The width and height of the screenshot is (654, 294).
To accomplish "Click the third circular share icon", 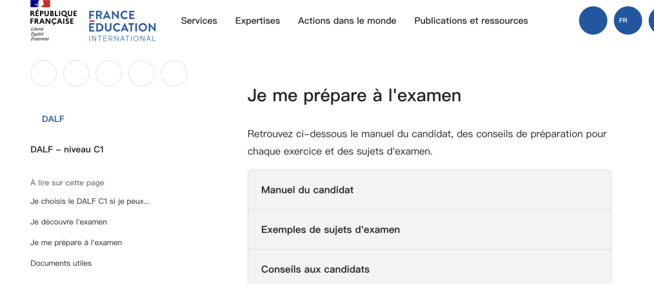I will pos(109,73).
